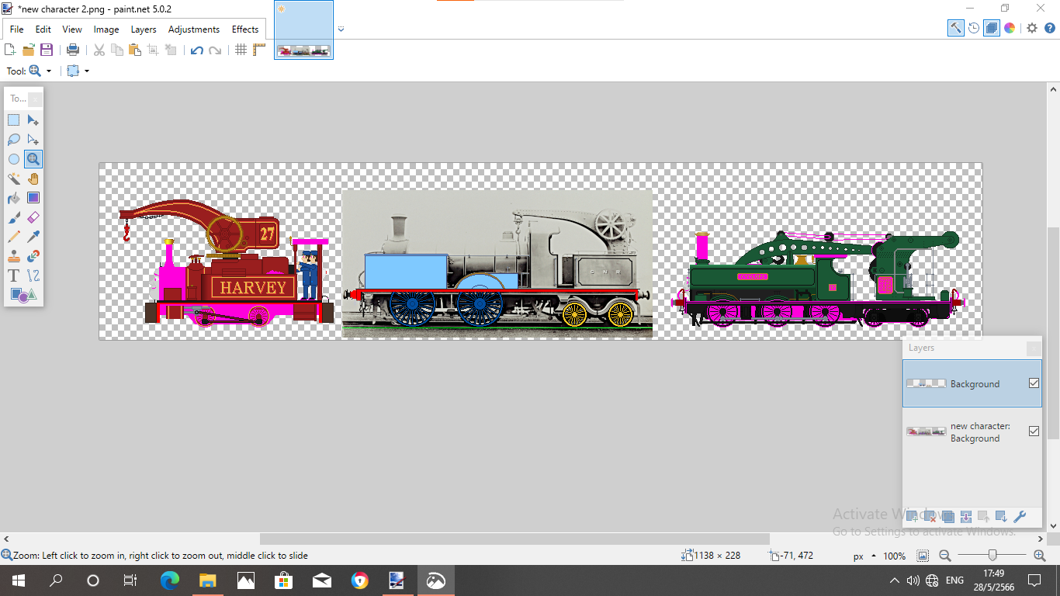Viewport: 1060px width, 596px height.
Task: Toggle the rulers display
Action: (x=259, y=50)
